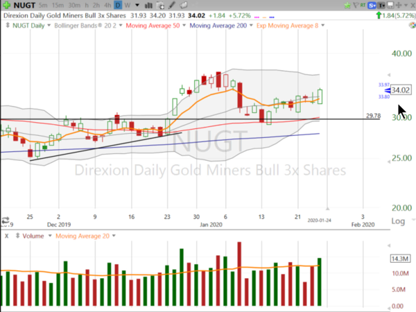
Task: Click the 33.80 blue price label
Action: pyautogui.click(x=384, y=97)
